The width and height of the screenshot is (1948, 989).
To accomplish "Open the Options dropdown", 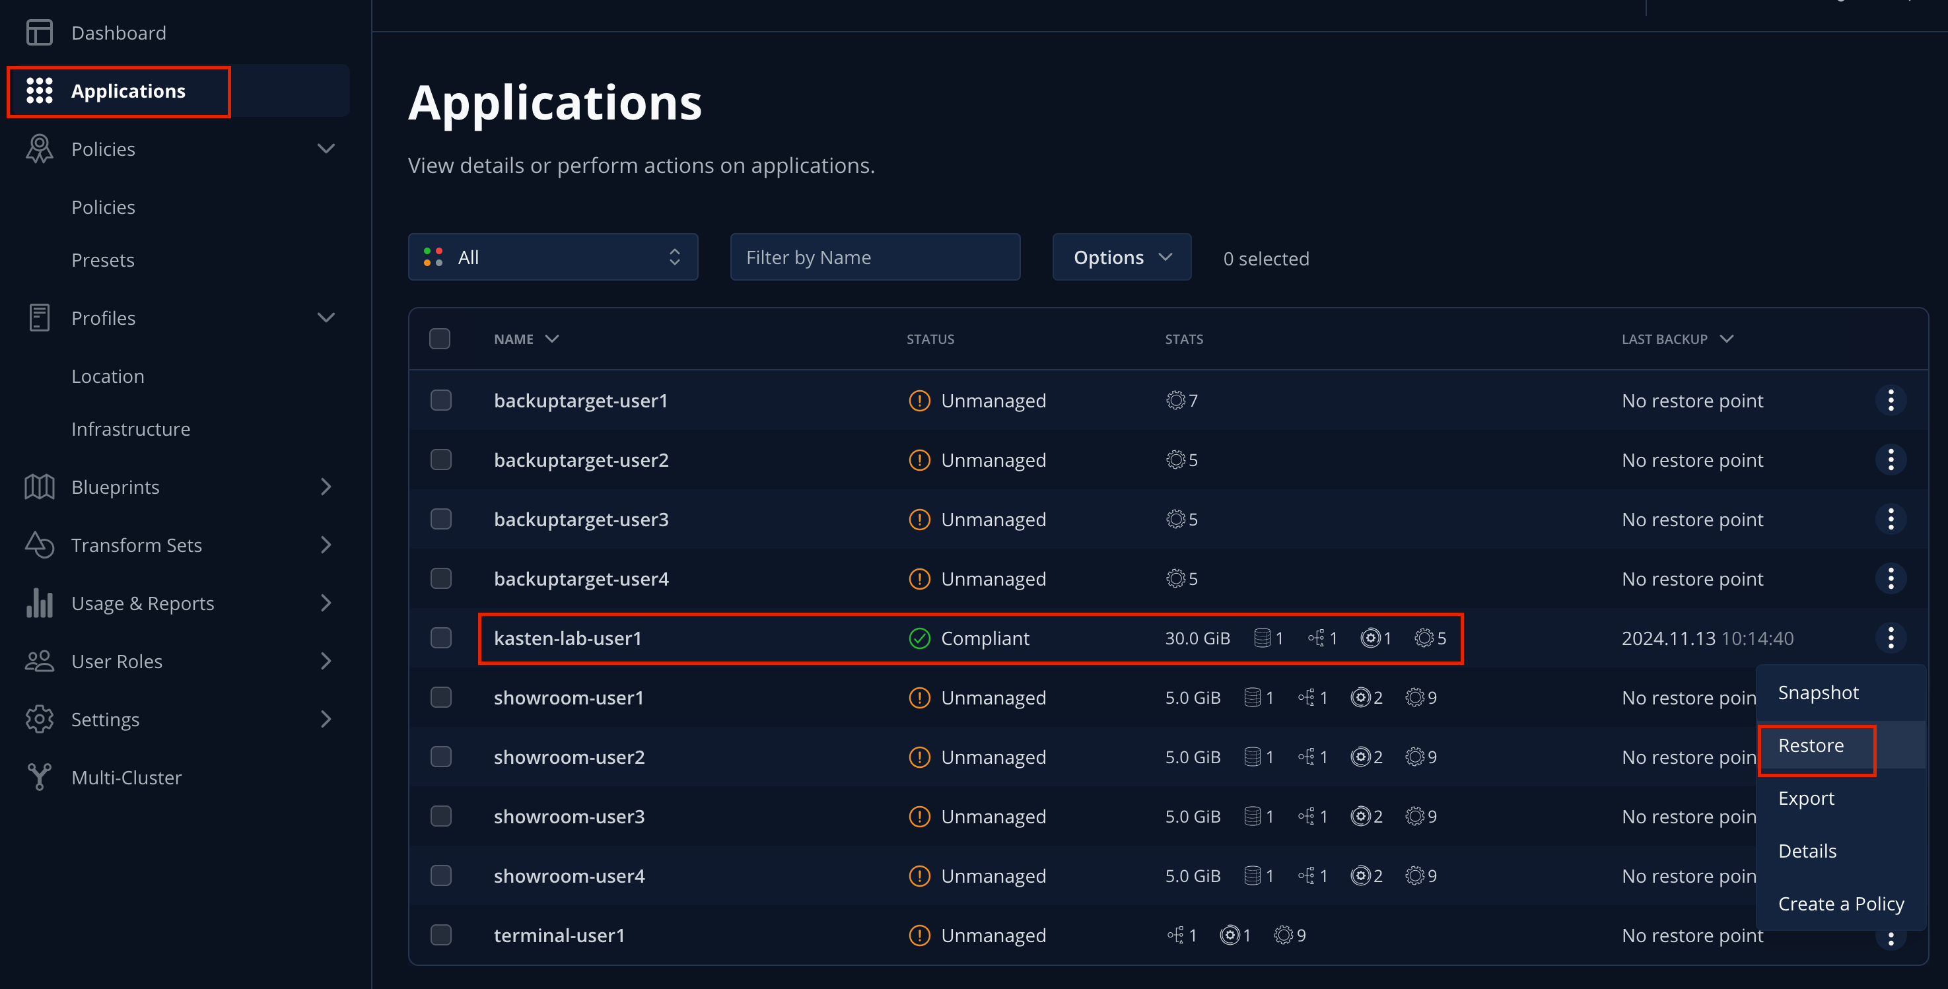I will [x=1121, y=257].
